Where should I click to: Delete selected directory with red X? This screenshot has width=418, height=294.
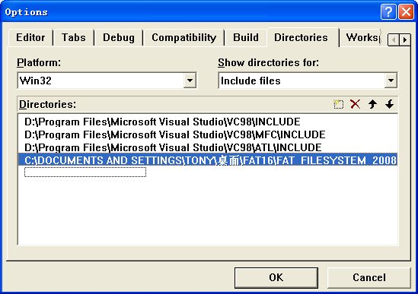(x=356, y=104)
